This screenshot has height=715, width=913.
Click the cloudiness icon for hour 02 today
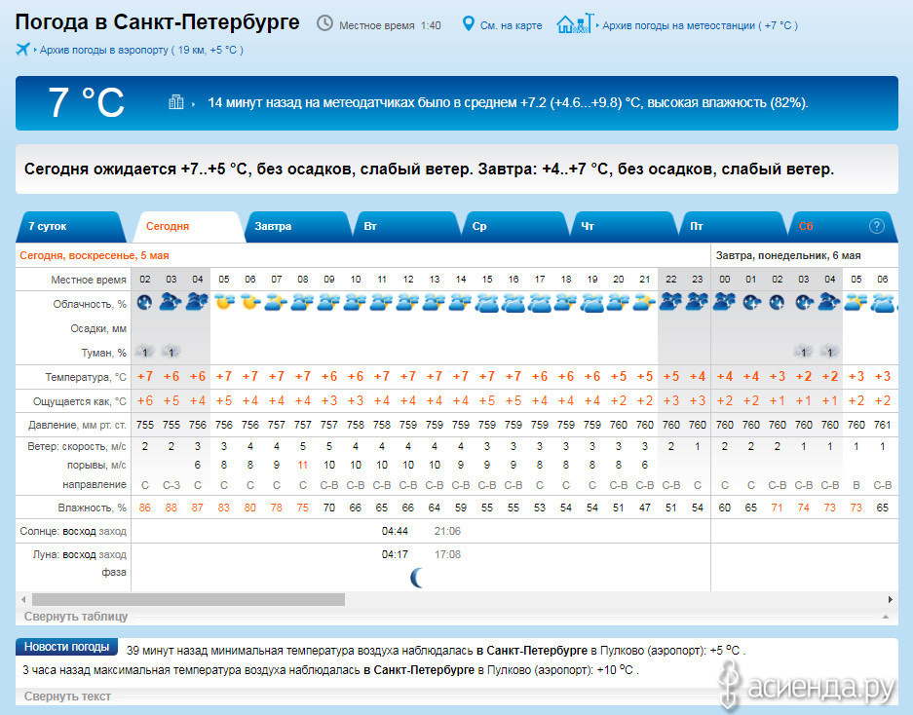(x=144, y=303)
